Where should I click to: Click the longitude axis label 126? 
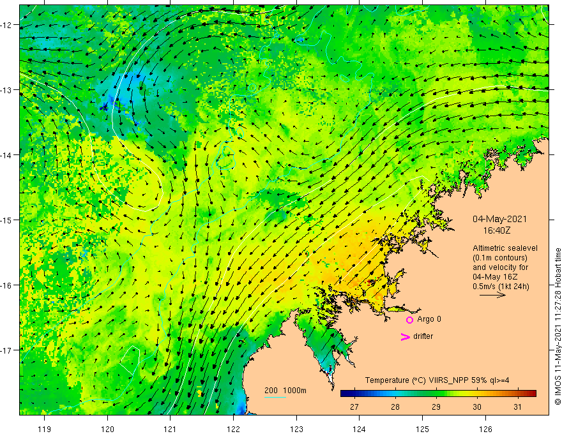485,429
